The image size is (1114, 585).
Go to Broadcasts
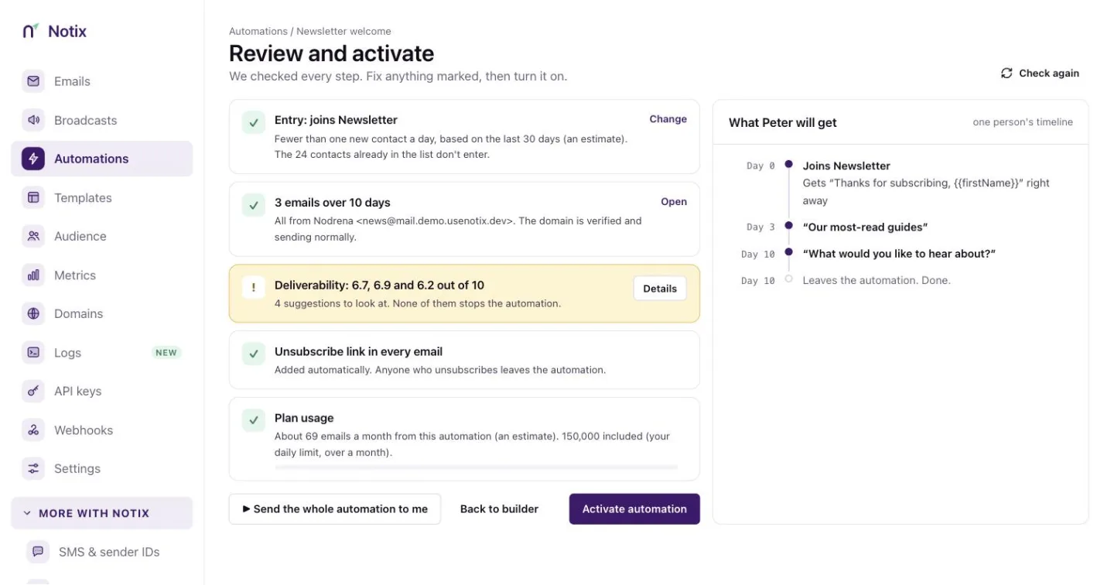[x=101, y=120]
